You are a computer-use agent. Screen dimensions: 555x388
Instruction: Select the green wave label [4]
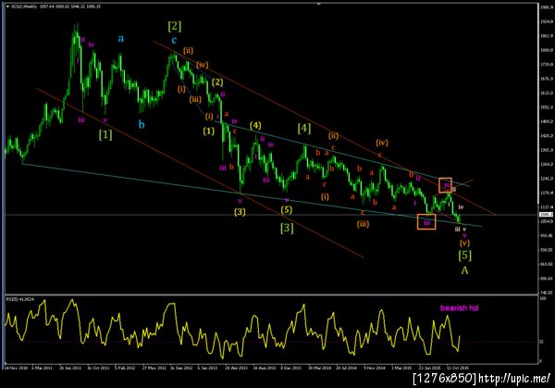pos(304,129)
